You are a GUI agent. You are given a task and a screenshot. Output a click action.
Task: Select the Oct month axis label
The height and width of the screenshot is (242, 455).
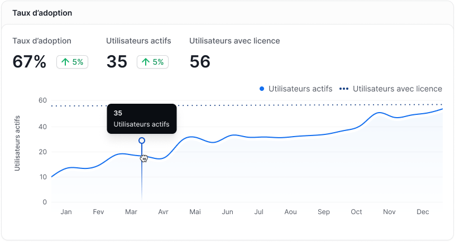tap(356, 212)
